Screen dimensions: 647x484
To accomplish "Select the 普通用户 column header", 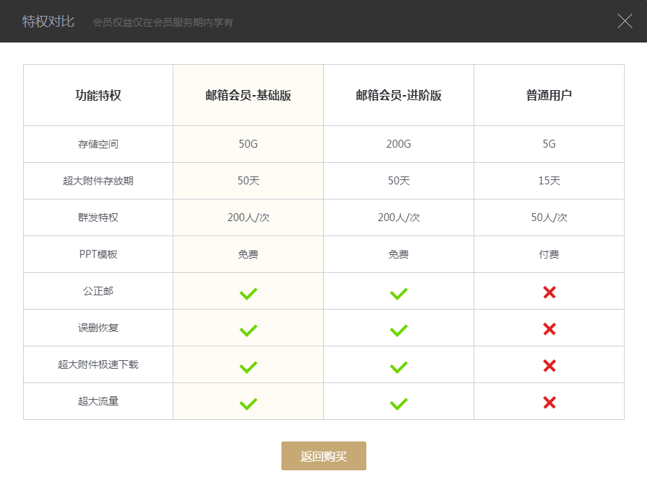I will click(549, 95).
